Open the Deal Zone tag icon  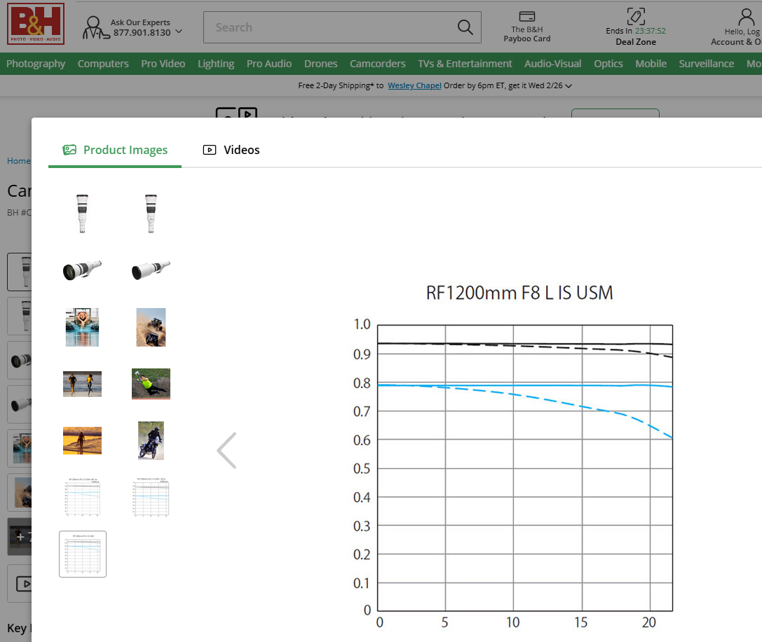[x=636, y=16]
